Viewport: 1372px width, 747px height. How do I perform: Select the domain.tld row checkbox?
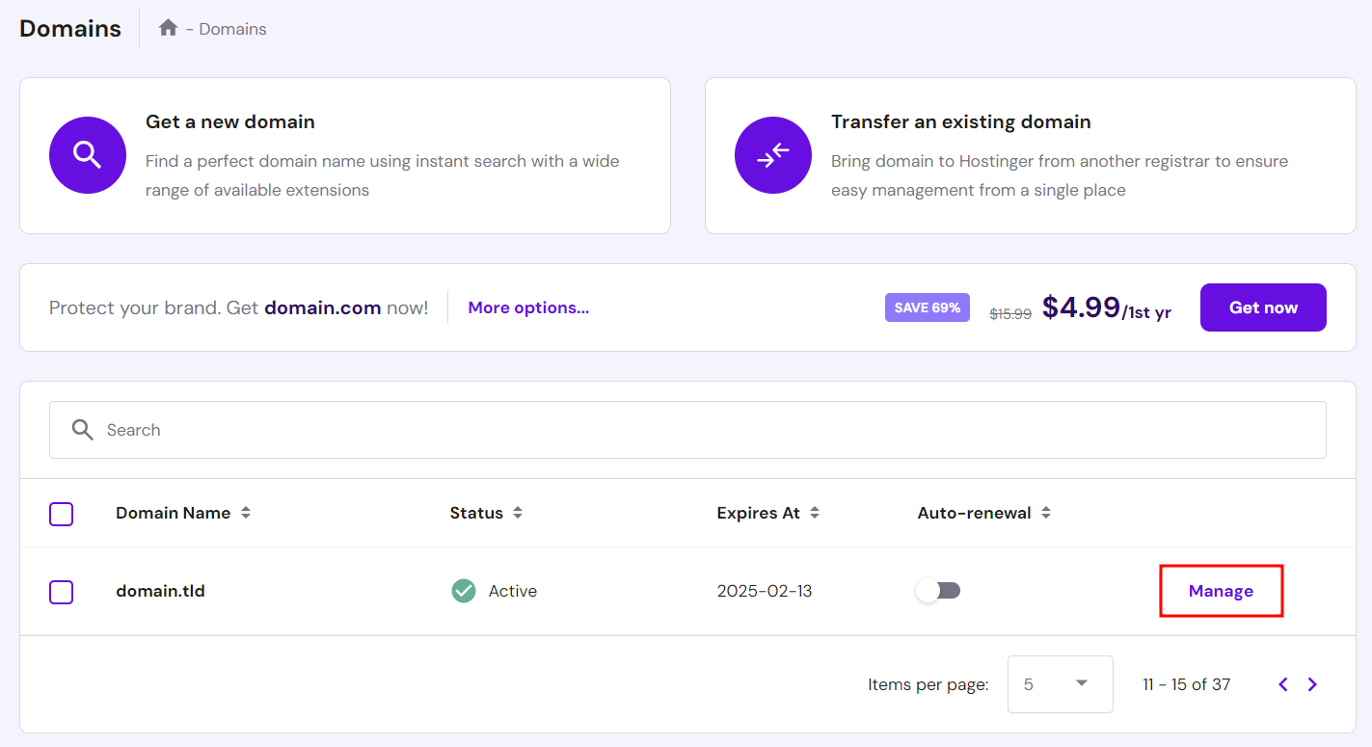(61, 592)
